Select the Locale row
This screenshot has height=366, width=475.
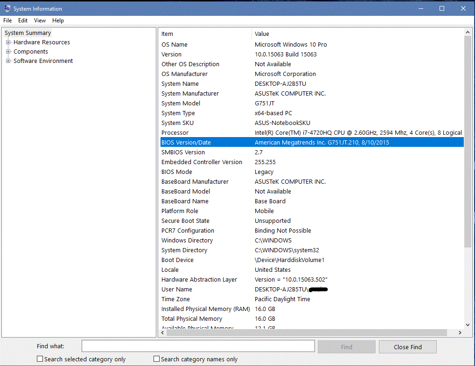(312, 270)
